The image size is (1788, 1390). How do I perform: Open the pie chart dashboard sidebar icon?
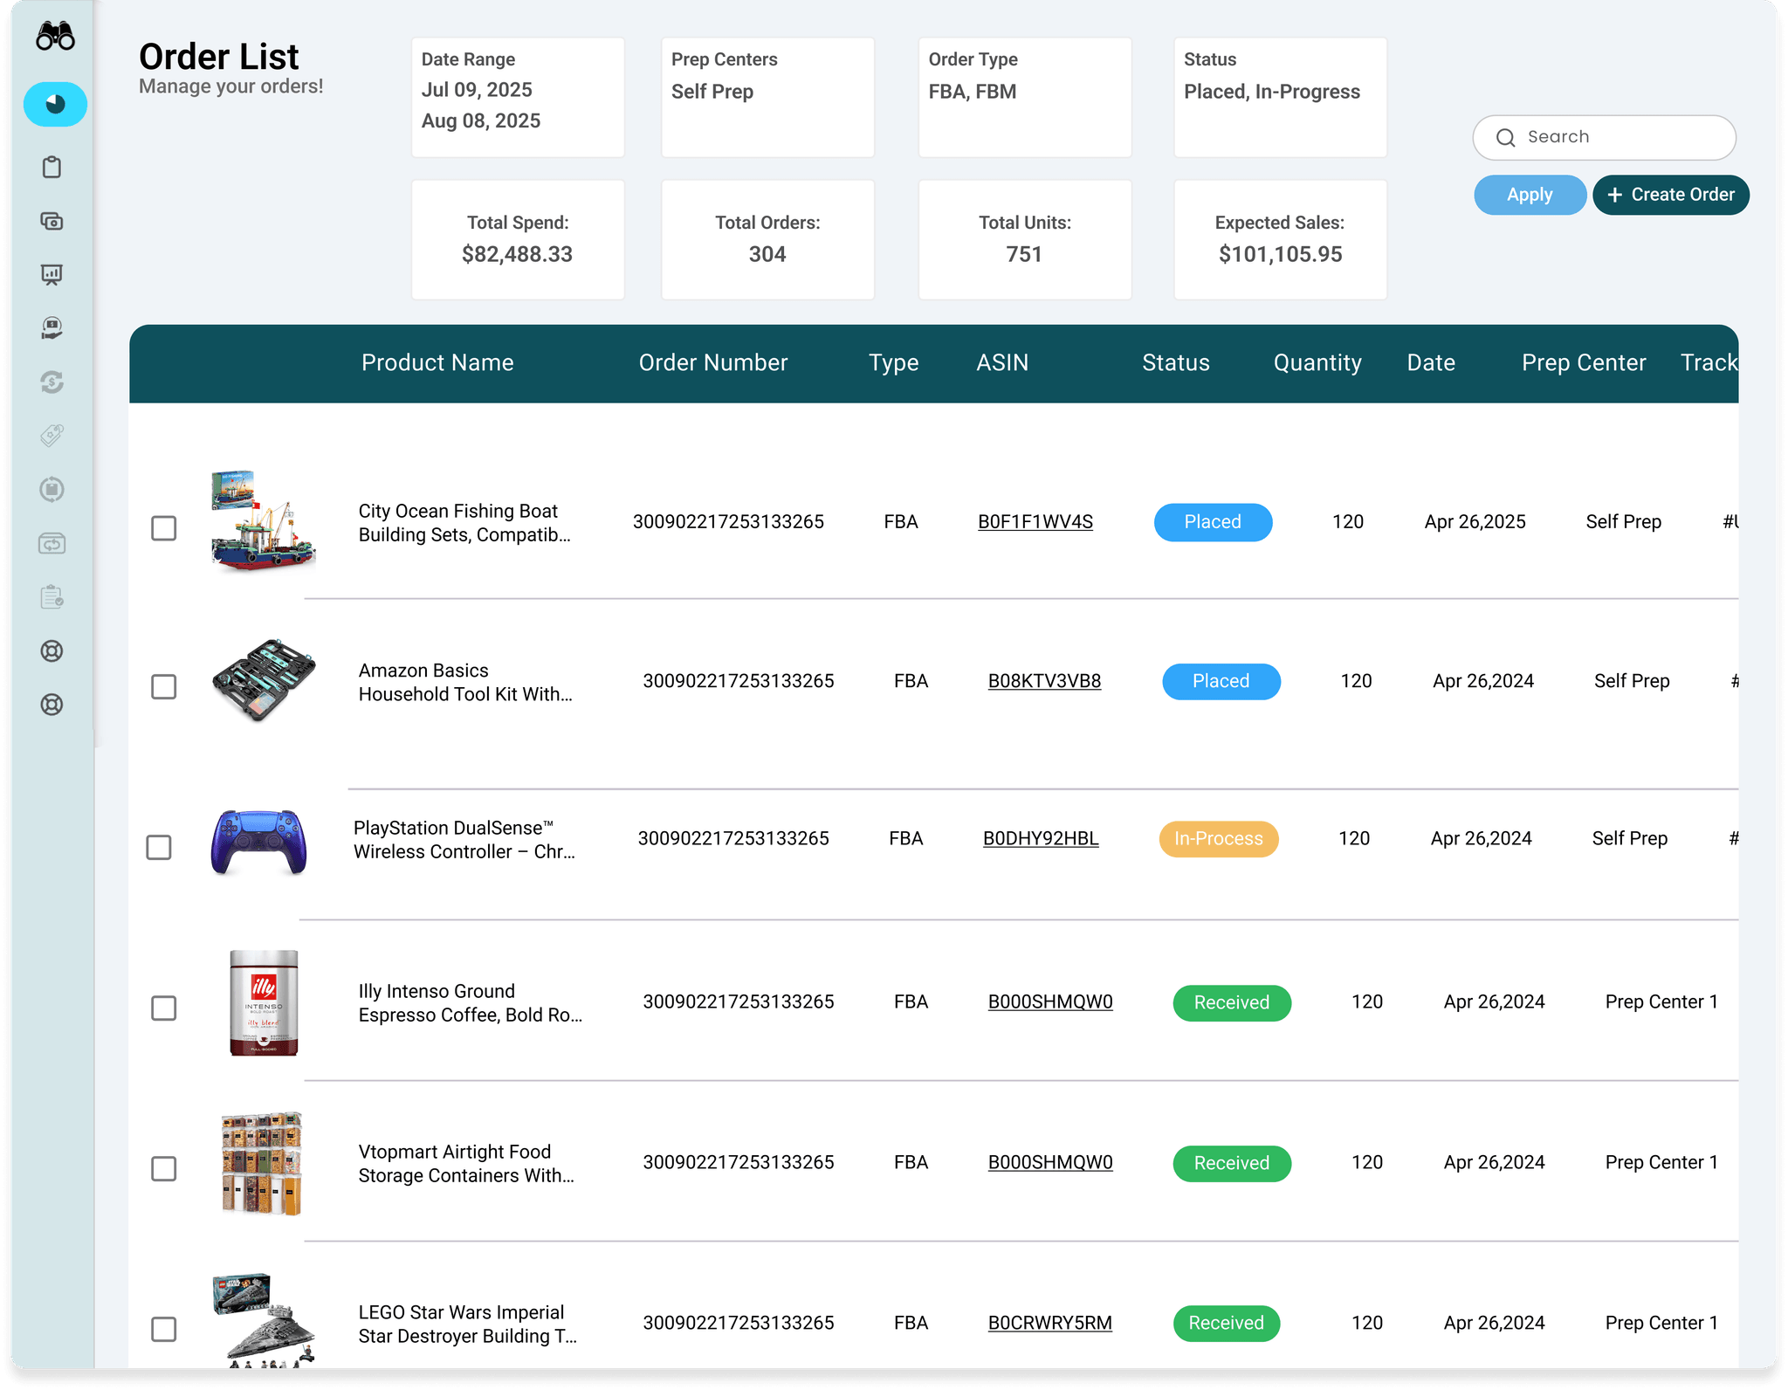tap(55, 105)
